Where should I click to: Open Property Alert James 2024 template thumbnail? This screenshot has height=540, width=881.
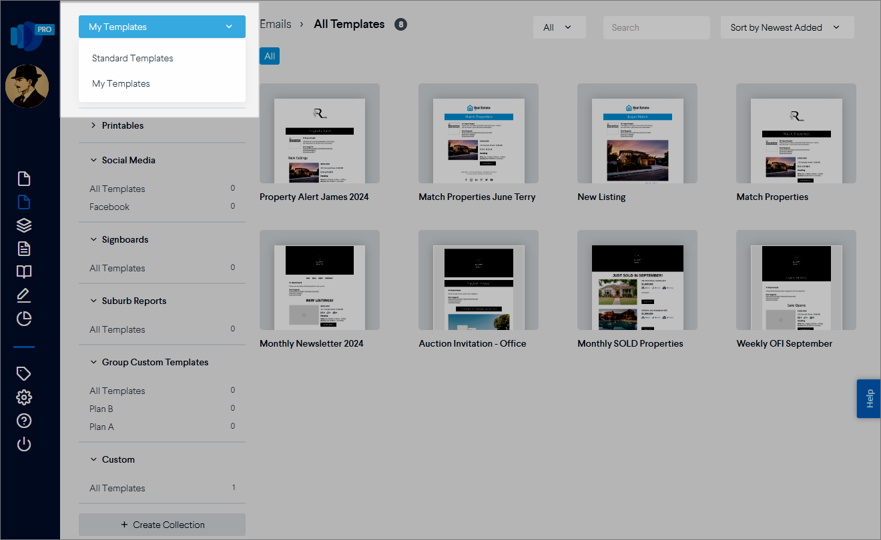(320, 133)
